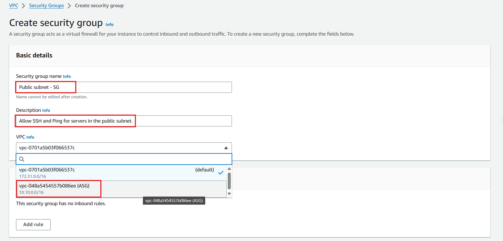Viewport: 503px width, 241px height.
Task: Open Info link next to Description
Action: click(46, 110)
